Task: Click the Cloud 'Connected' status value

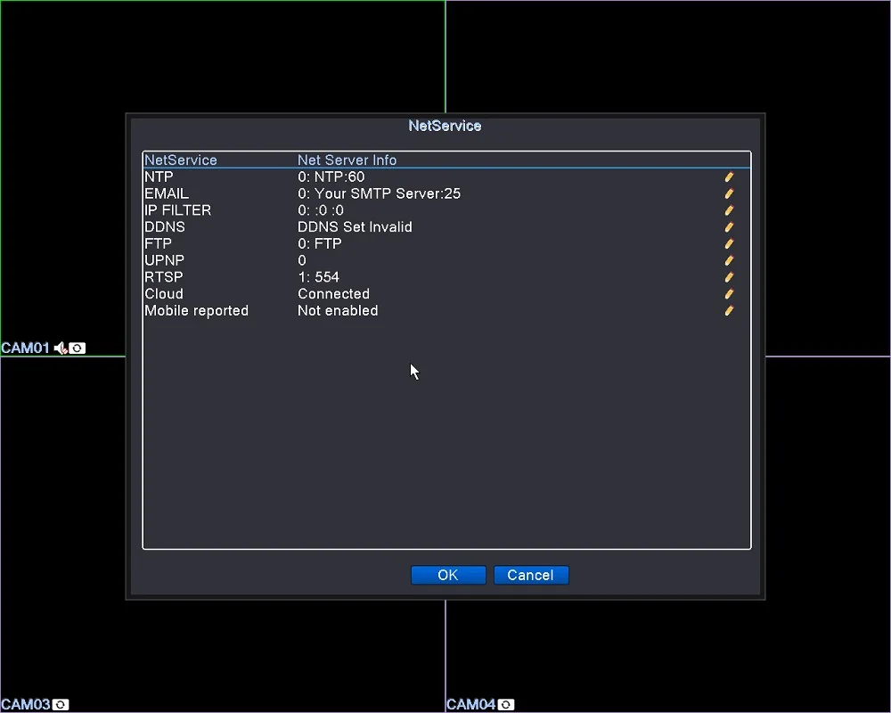Action: coord(333,294)
